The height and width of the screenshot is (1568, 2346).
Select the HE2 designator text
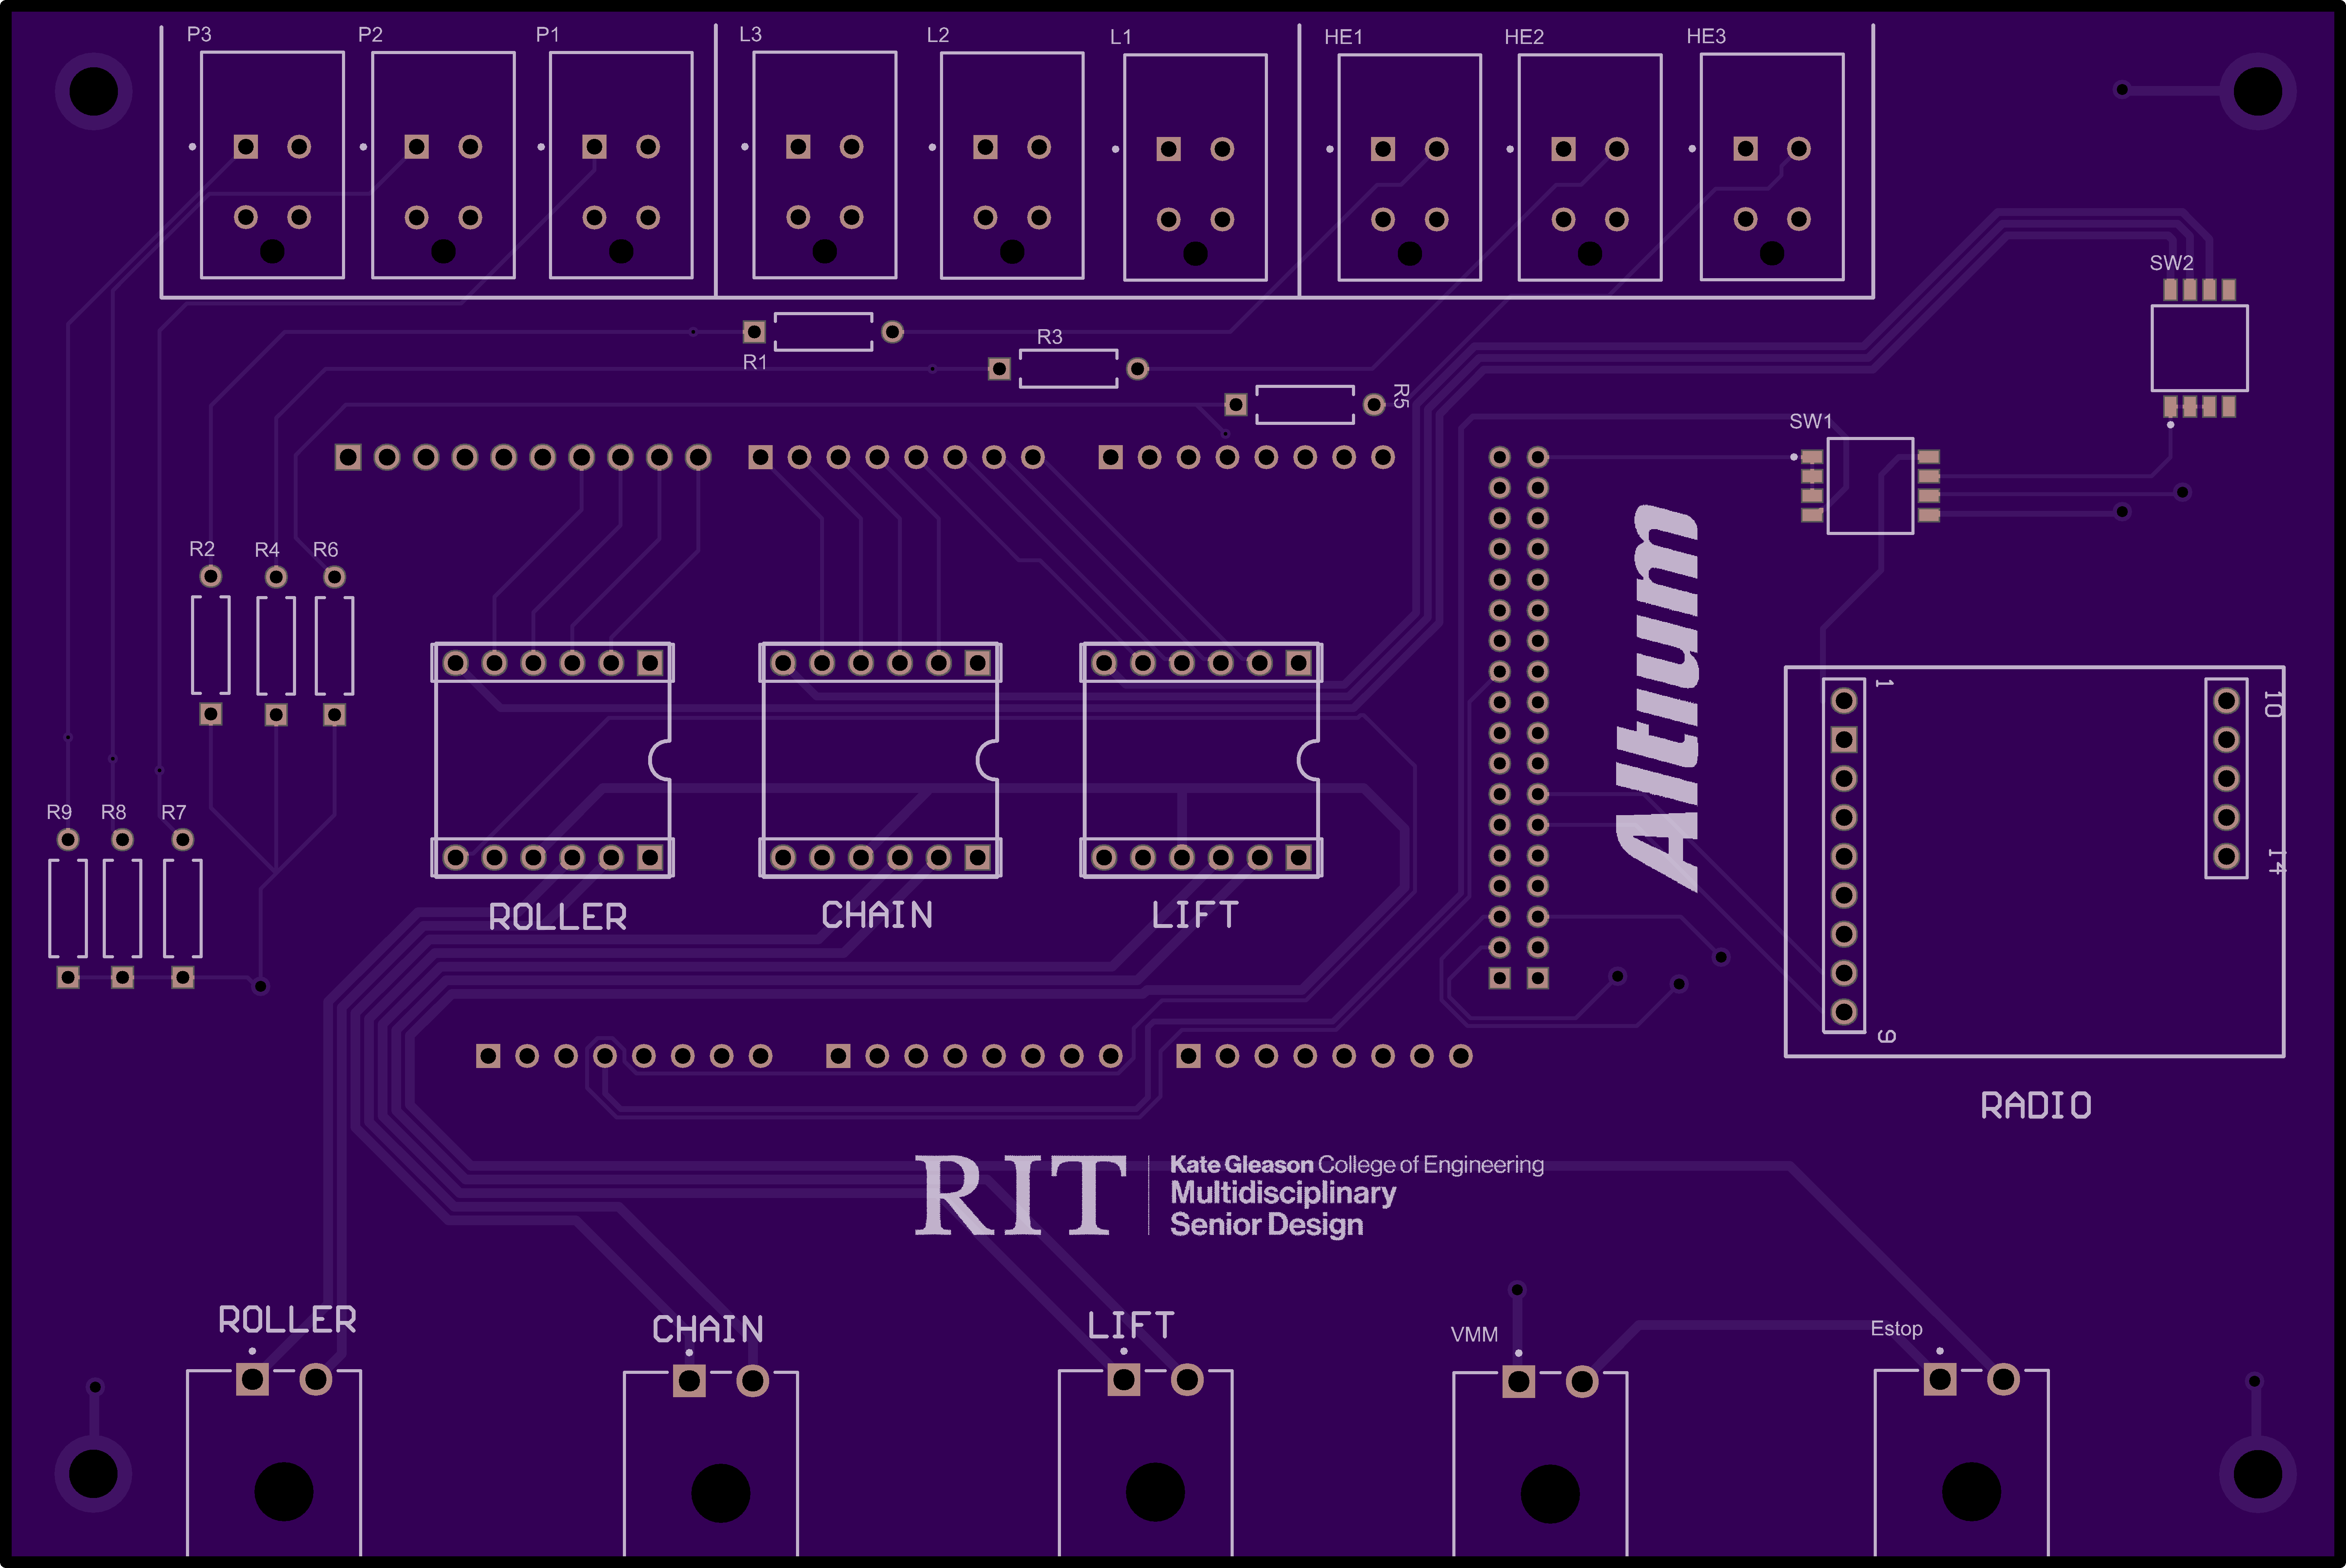(1524, 37)
